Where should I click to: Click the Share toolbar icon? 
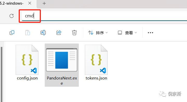click(x=59, y=33)
